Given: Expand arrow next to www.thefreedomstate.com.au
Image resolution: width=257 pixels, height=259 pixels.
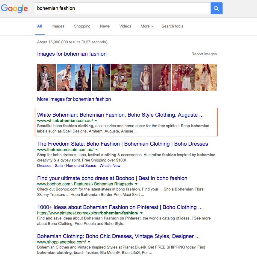Looking at the screenshot, I should (96, 150).
